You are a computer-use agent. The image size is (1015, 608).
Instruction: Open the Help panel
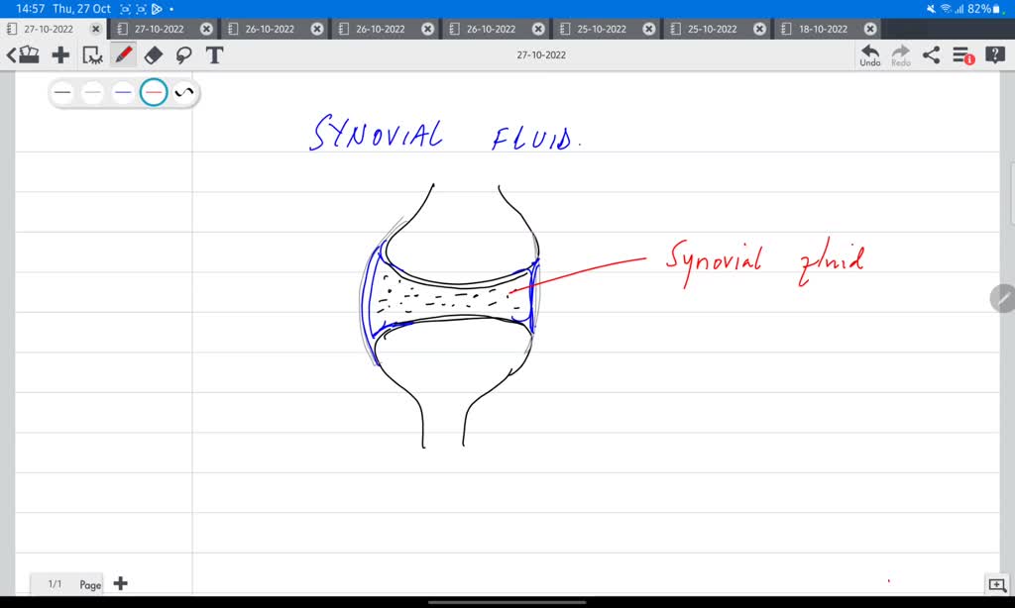(995, 54)
